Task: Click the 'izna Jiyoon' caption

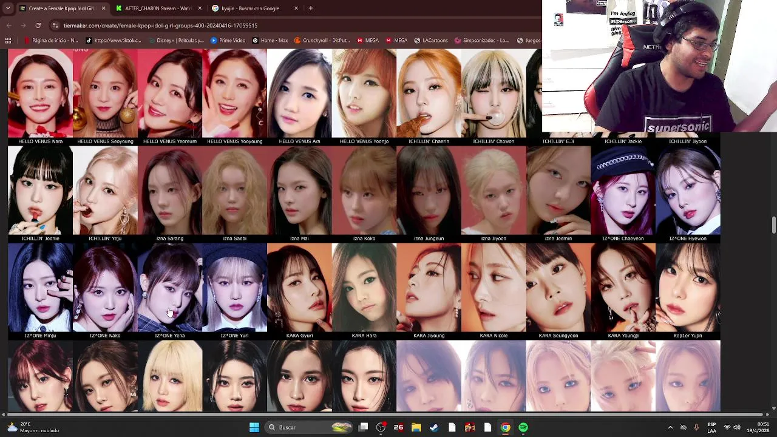Action: (494, 239)
